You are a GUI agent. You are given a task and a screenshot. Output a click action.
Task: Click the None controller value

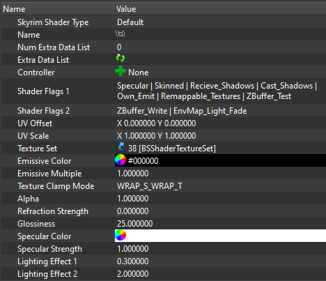tap(139, 73)
